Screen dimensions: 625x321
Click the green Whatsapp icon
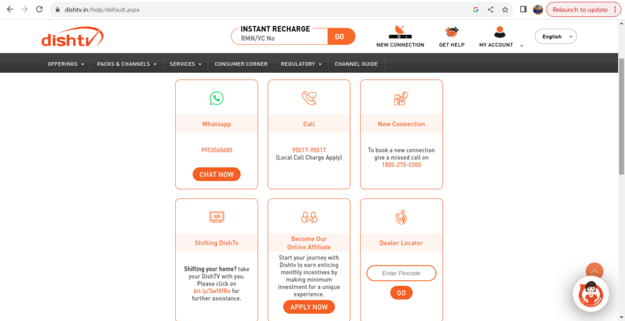217,98
